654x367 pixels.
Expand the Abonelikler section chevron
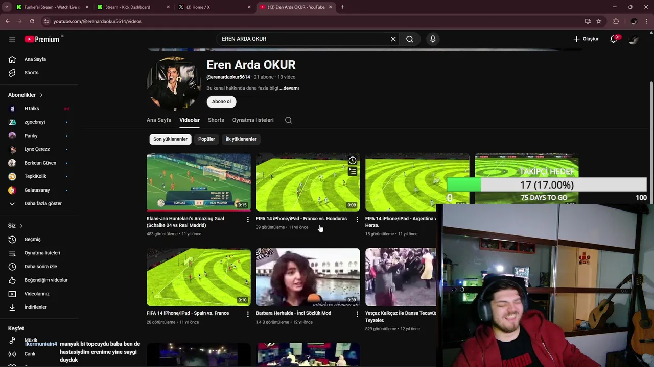41,95
